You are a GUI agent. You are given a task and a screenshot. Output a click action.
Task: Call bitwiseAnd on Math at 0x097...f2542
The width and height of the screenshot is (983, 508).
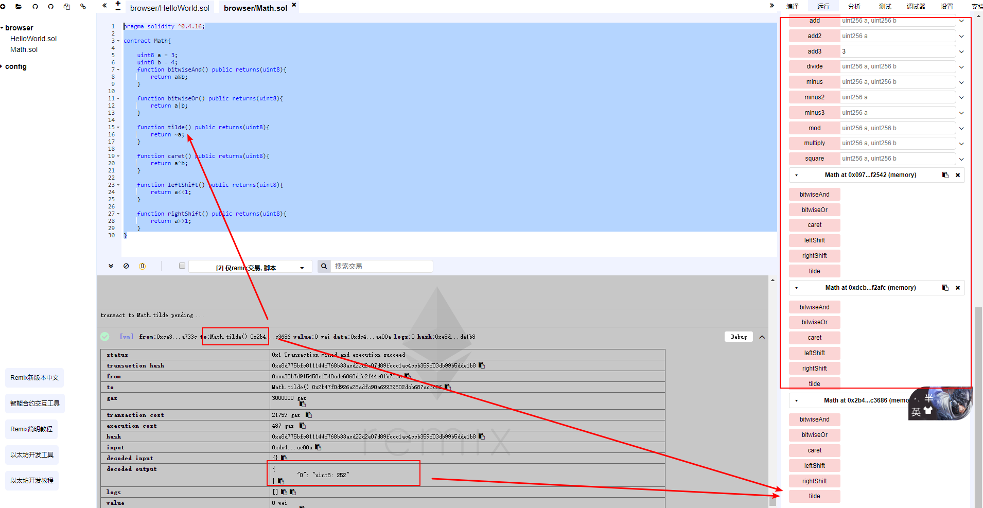[x=815, y=195]
